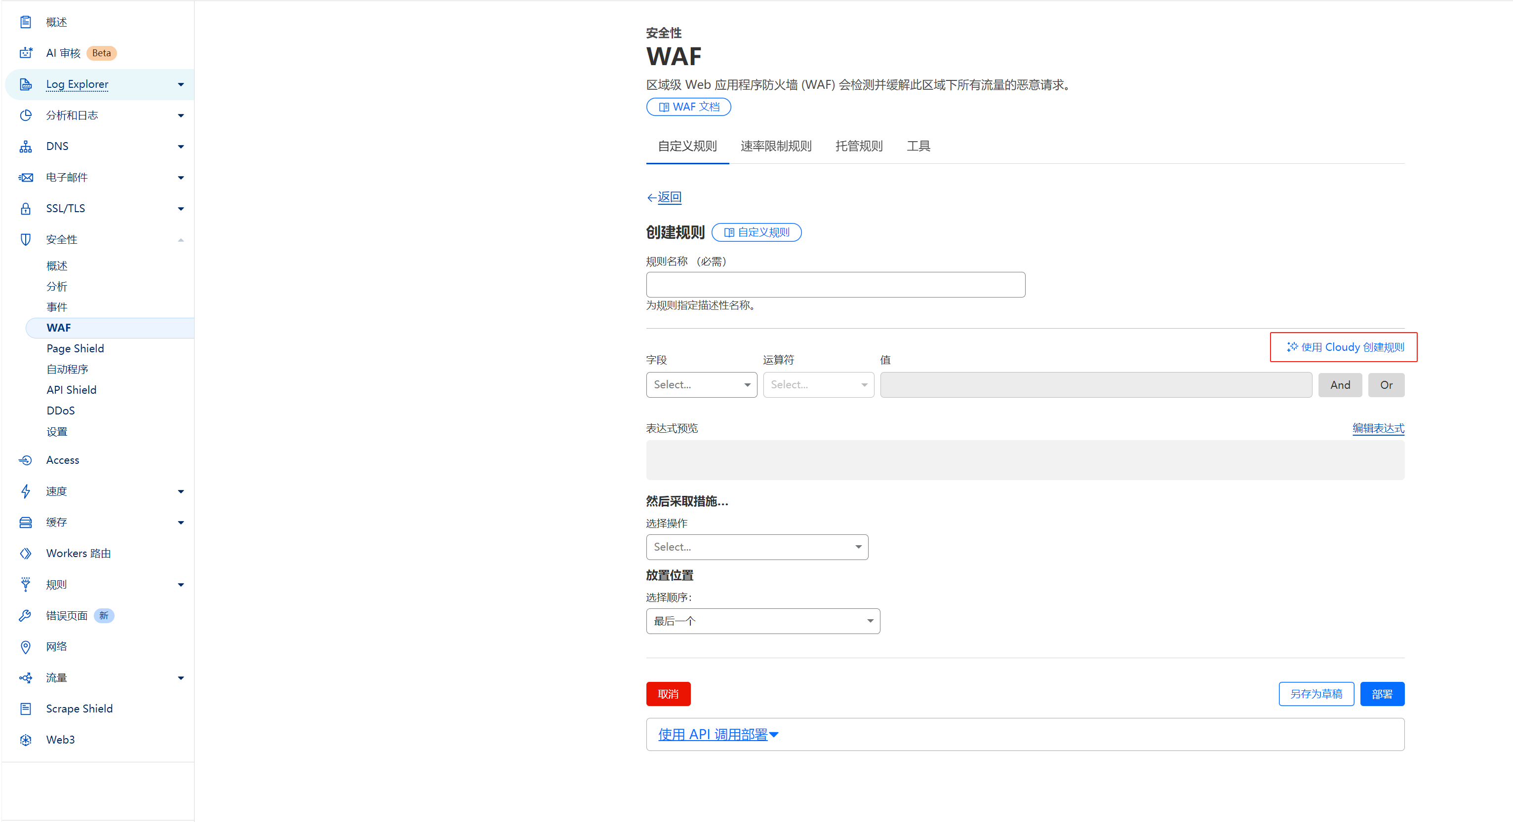Click the 部署 button

[x=1382, y=694]
